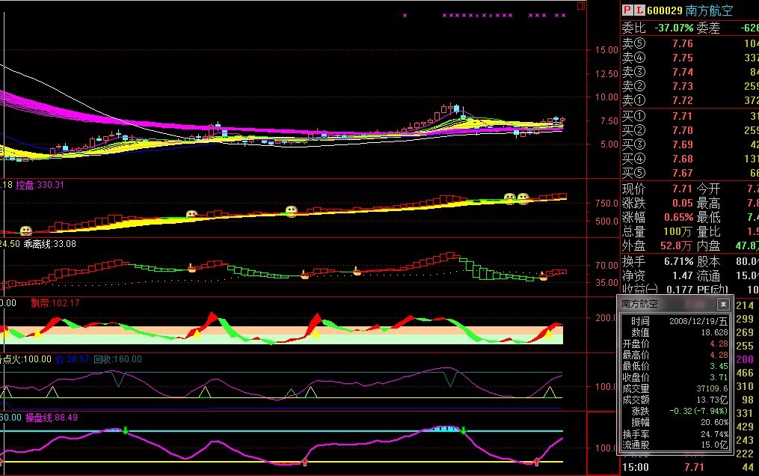Click the 15:00 trade row at bottom
The width and height of the screenshot is (759, 476).
point(690,467)
